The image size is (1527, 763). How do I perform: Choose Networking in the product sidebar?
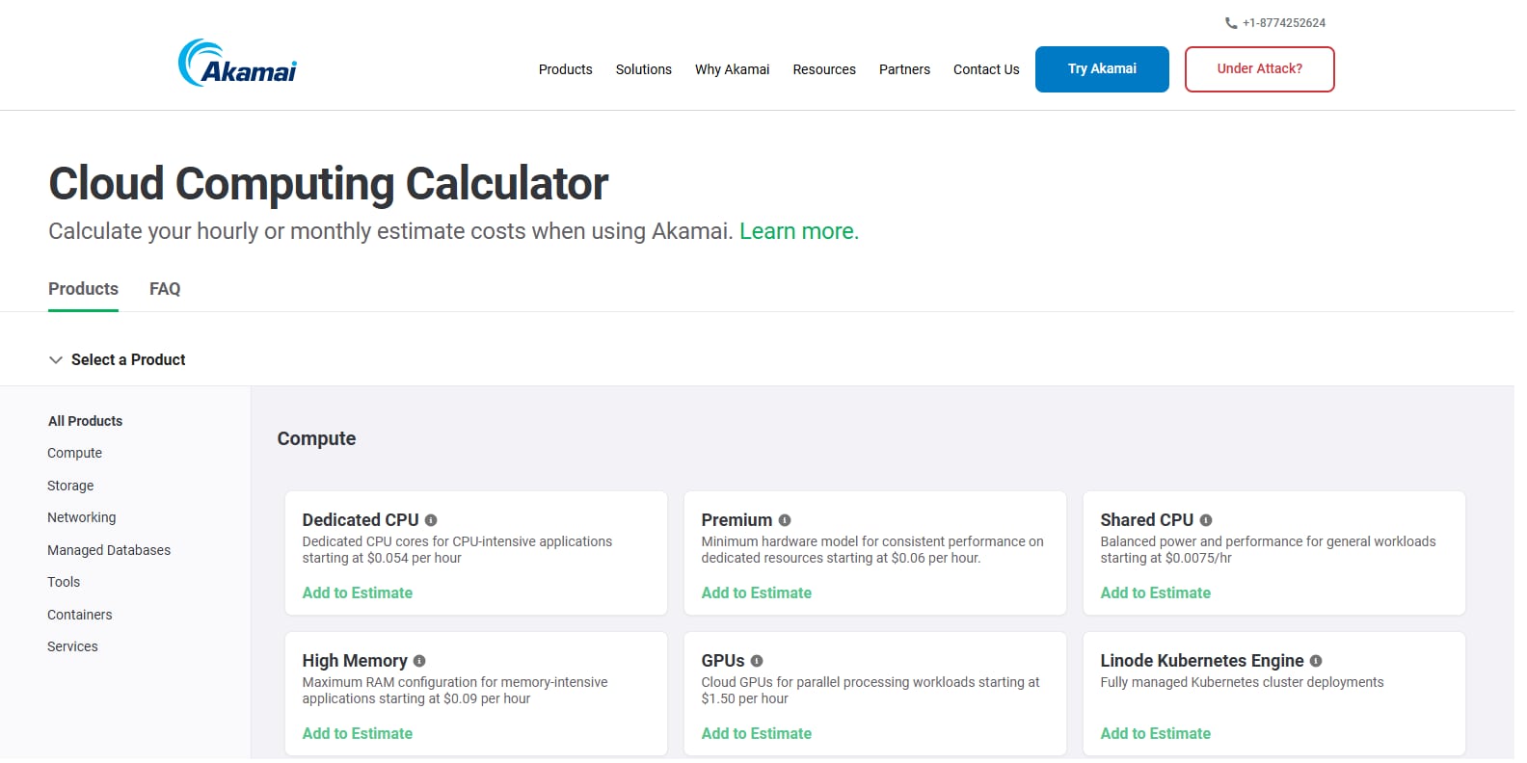(81, 517)
